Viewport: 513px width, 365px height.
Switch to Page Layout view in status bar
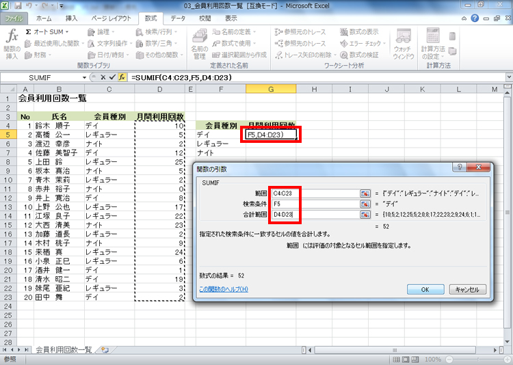coord(406,360)
